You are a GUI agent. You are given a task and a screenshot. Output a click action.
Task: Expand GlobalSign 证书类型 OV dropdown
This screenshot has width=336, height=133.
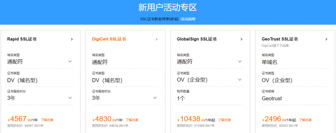tap(240, 80)
